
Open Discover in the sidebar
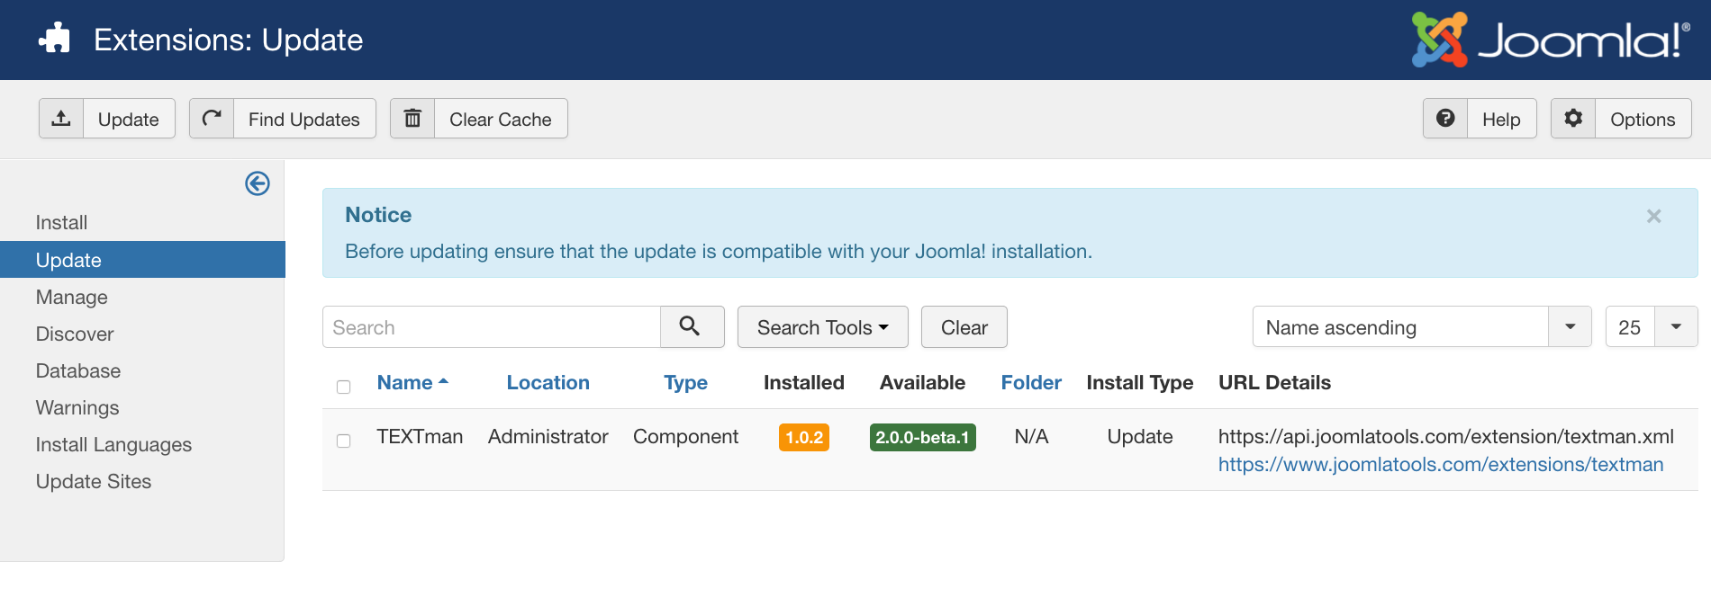pos(75,334)
